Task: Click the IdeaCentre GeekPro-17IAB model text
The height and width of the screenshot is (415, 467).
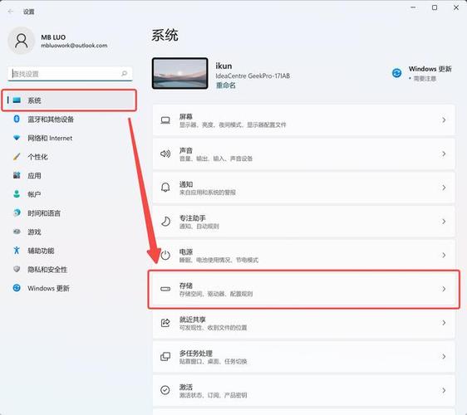Action: (253, 76)
